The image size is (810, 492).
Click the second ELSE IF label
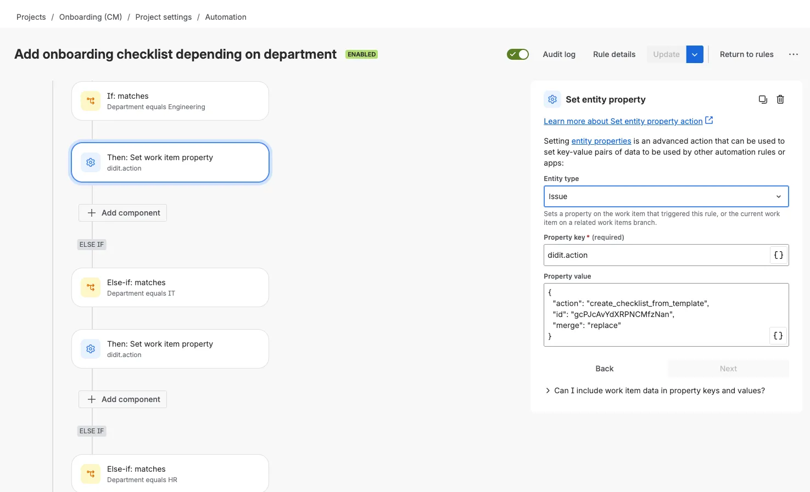pos(92,431)
